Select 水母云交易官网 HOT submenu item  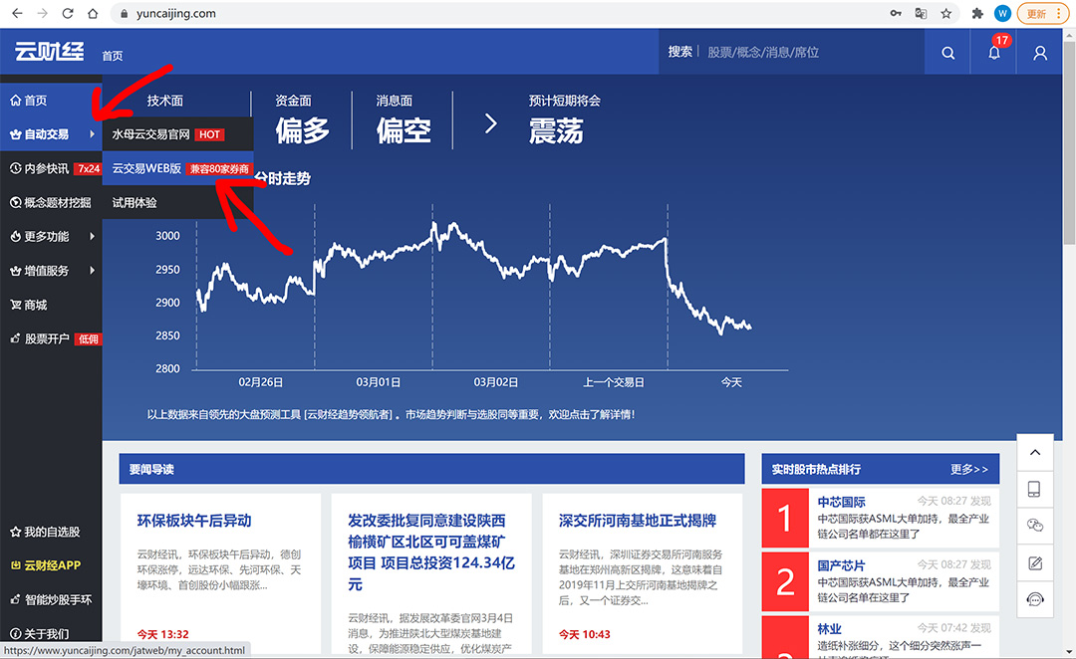pos(177,134)
